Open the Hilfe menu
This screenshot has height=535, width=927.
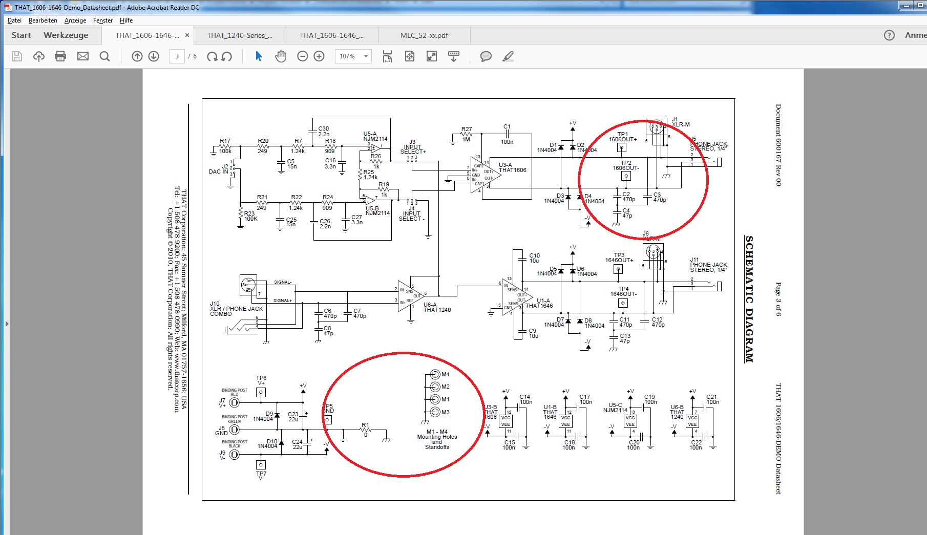tap(127, 20)
